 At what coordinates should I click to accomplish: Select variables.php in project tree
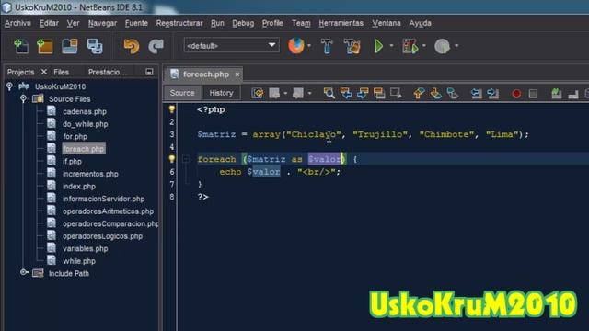coord(86,248)
